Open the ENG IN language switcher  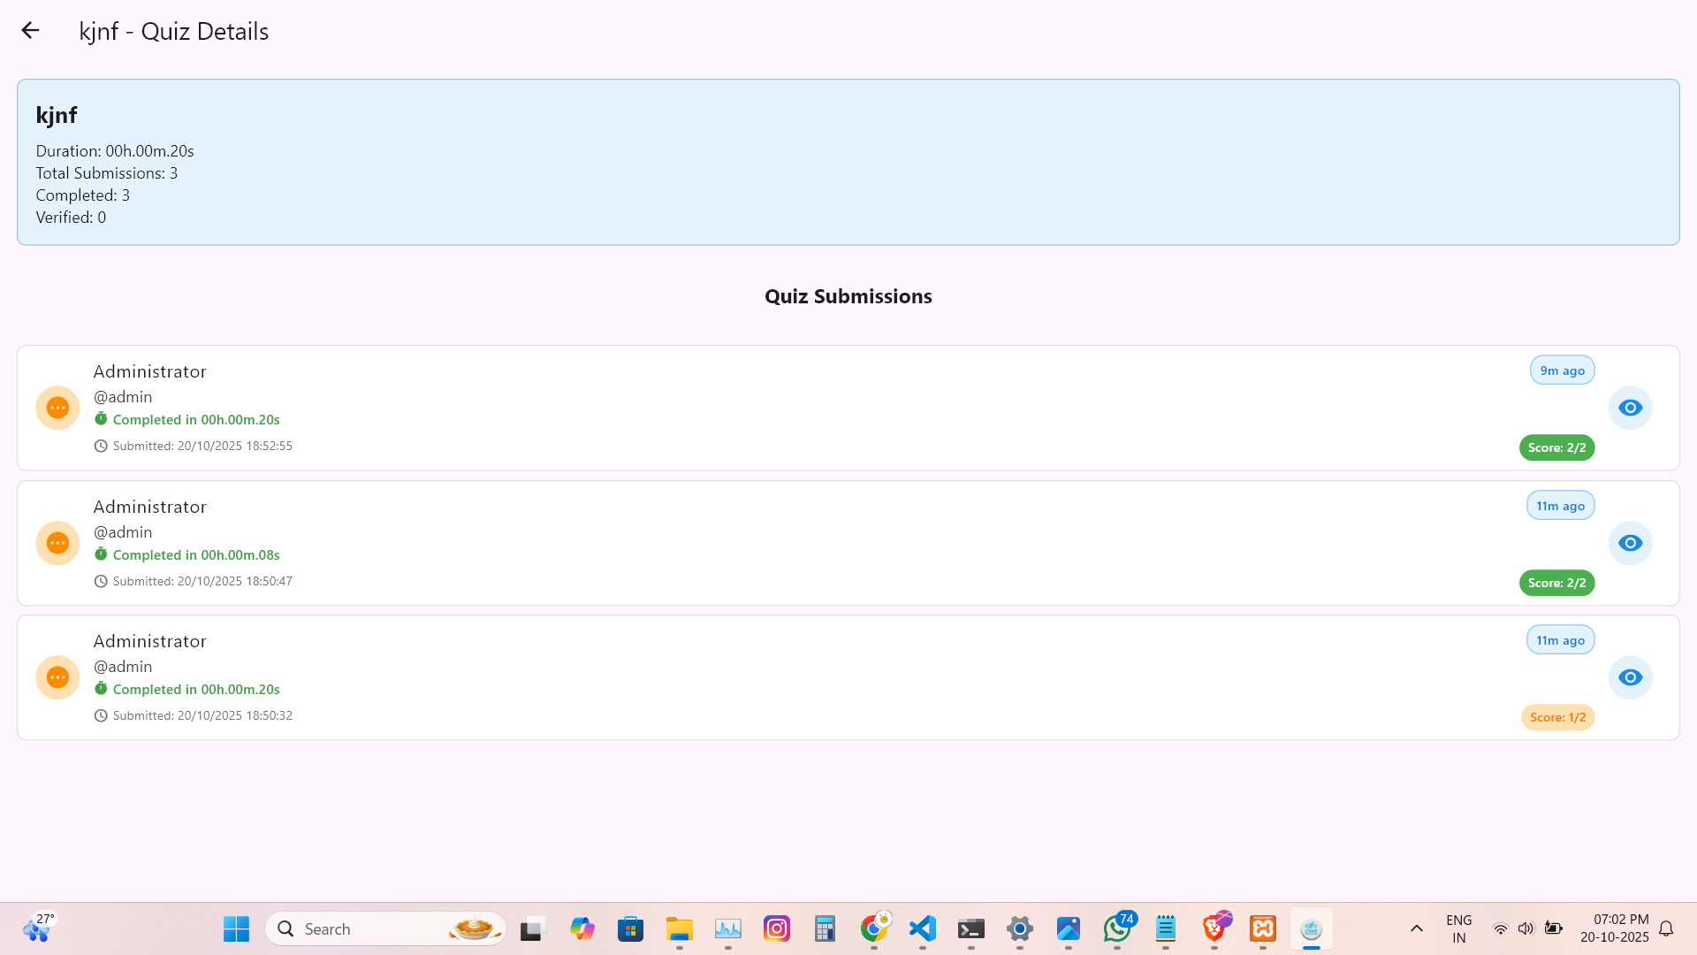pyautogui.click(x=1457, y=928)
